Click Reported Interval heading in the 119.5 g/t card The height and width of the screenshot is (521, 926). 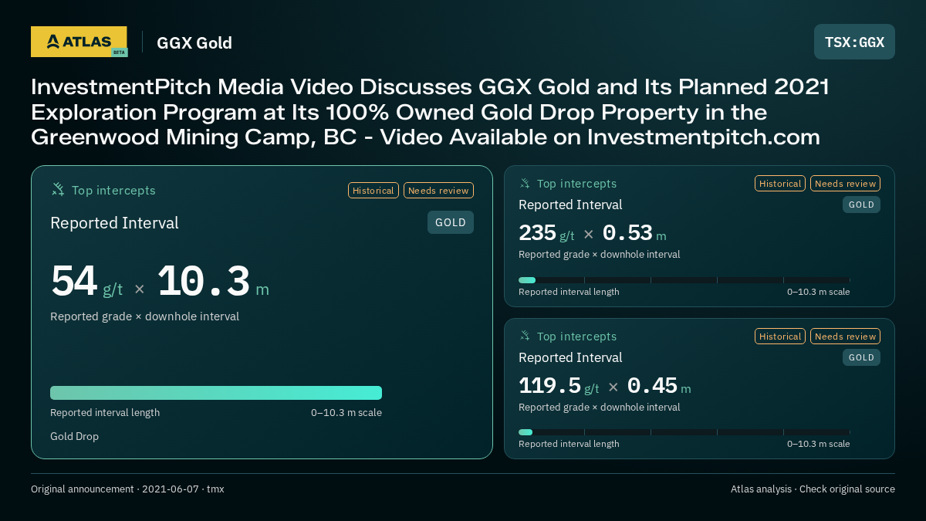pyautogui.click(x=570, y=357)
